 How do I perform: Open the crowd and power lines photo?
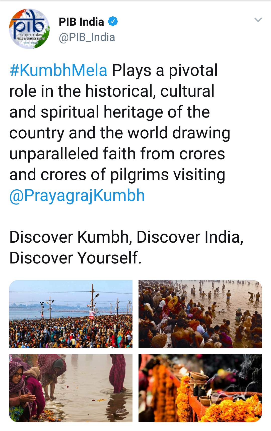pos(71,314)
